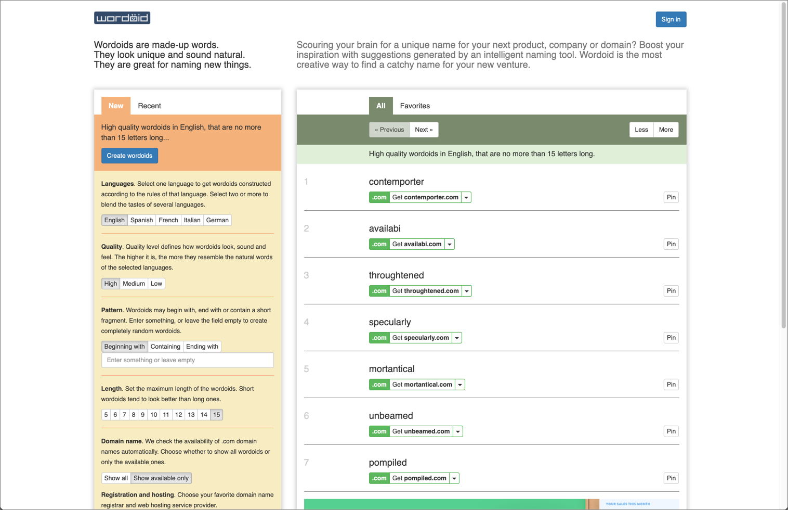Go to Previous page of wordoids
The width and height of the screenshot is (788, 510).
(x=389, y=130)
